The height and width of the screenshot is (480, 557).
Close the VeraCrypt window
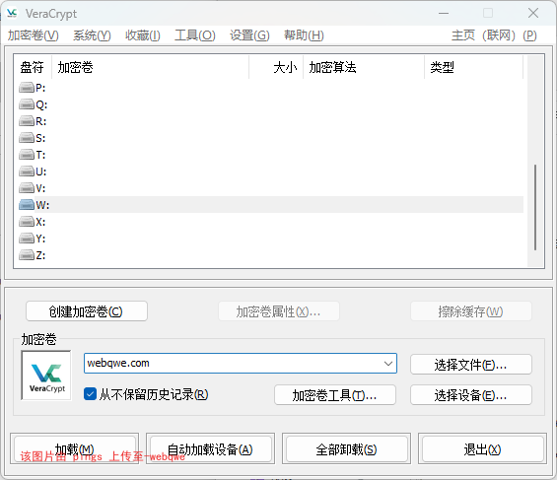point(532,13)
